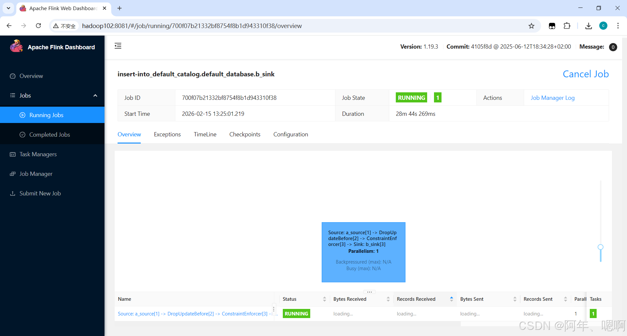Viewport: 627px width, 336px height.
Task: Go forward with the browser forward arrow
Action: click(24, 26)
